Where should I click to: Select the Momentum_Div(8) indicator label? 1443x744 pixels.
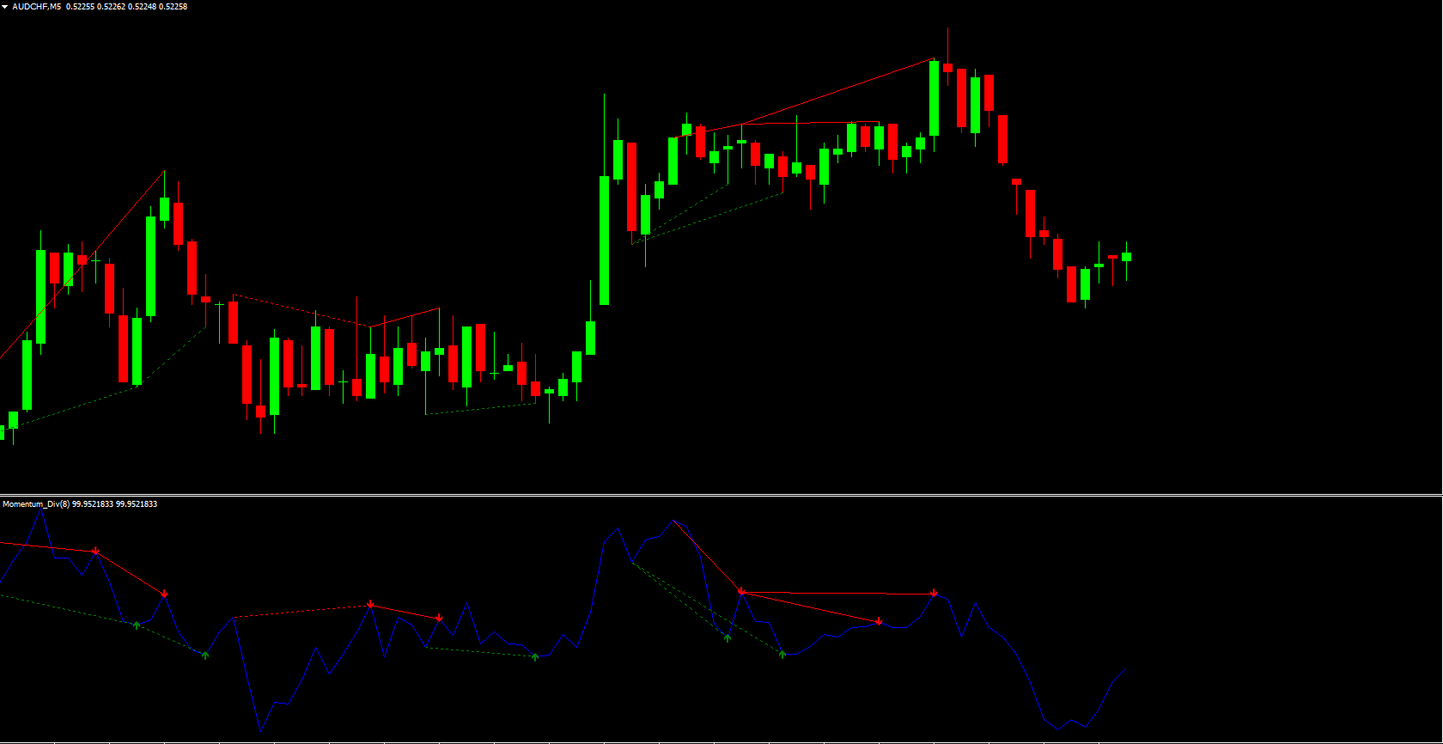pyautogui.click(x=36, y=504)
